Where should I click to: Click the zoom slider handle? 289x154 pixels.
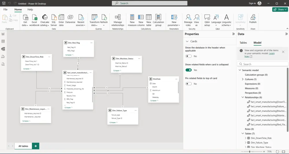pyautogui.click(x=250, y=152)
